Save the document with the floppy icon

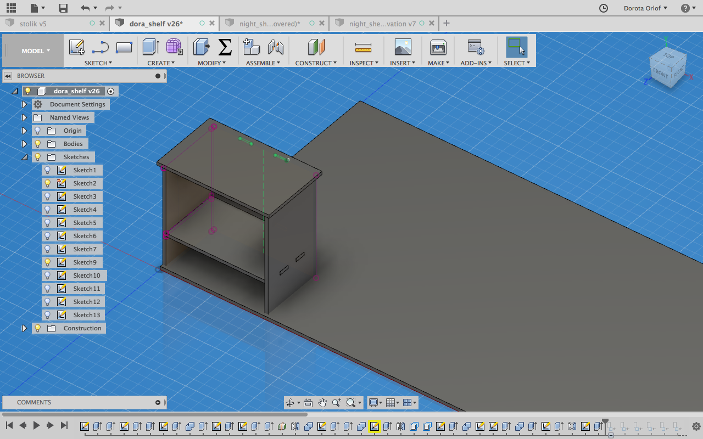pyautogui.click(x=63, y=8)
